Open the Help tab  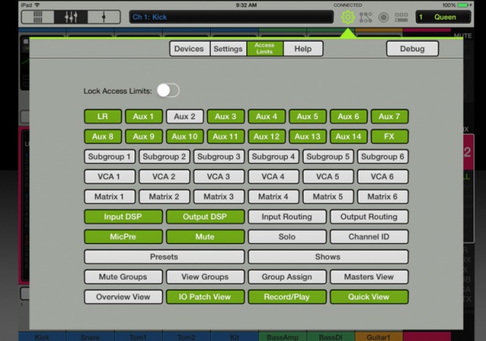click(303, 49)
